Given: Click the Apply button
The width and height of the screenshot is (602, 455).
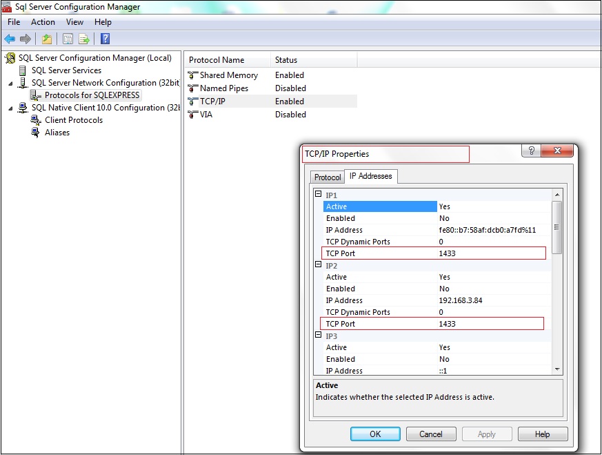Looking at the screenshot, I should pyautogui.click(x=487, y=434).
